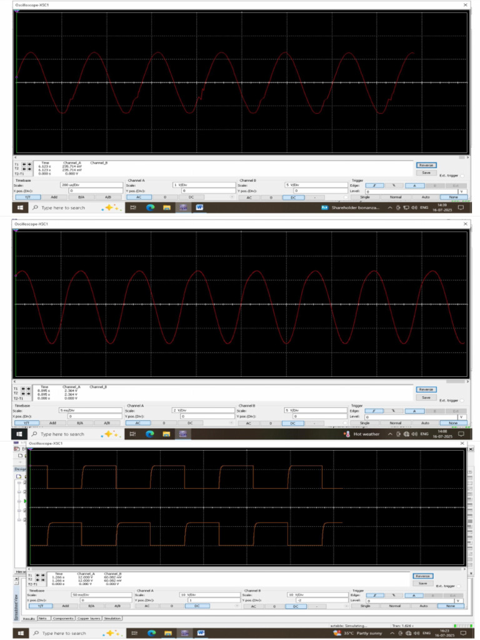The height and width of the screenshot is (640, 480).
Task: Switch to the Simulation tab in Spreadsheet View
Action: [x=112, y=618]
